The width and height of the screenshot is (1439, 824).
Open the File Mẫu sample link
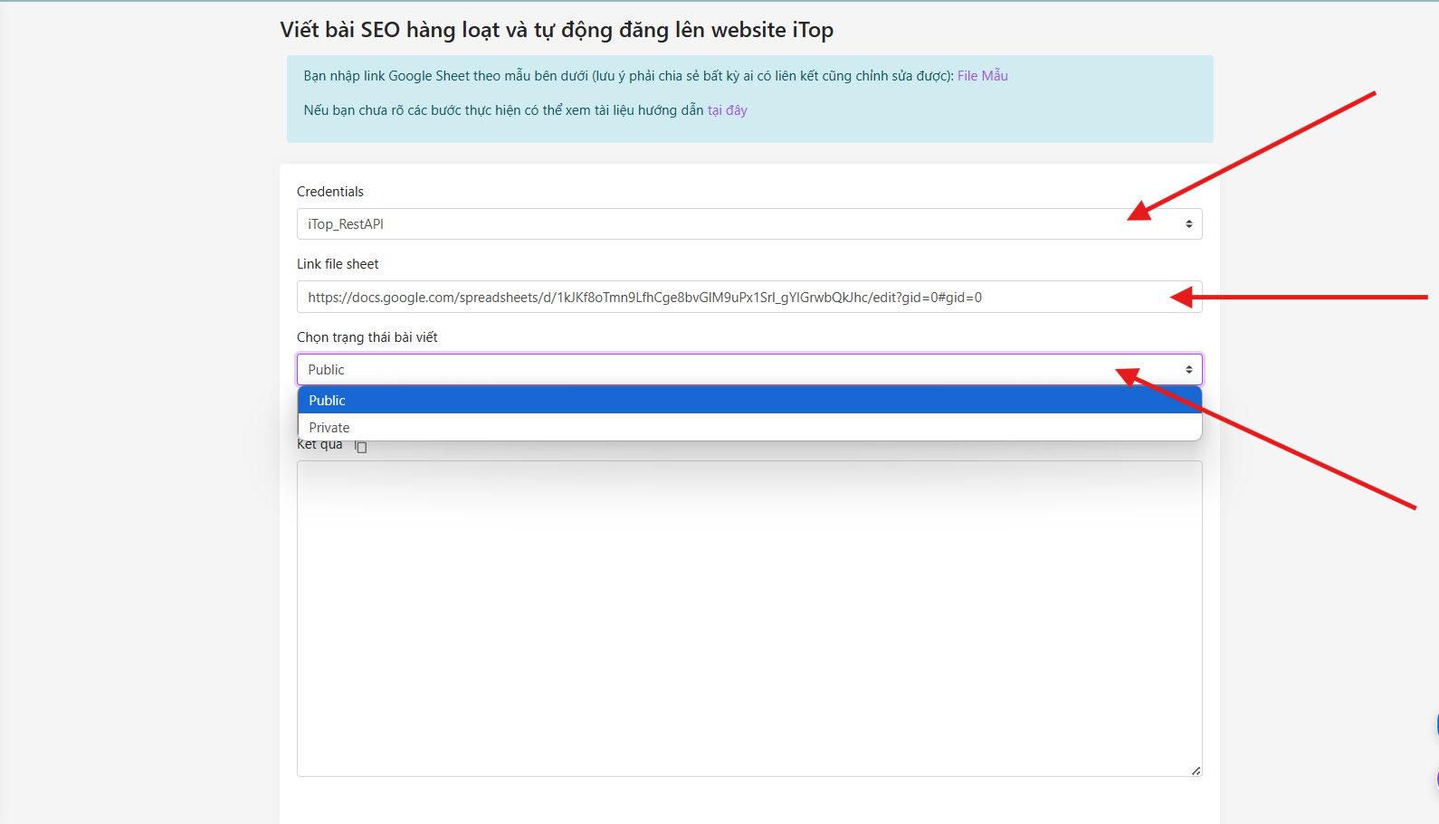[982, 76]
